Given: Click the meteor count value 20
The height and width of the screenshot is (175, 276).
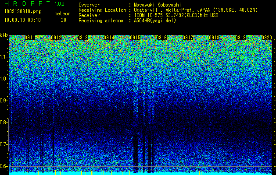Looking at the screenshot, I should point(64,20).
